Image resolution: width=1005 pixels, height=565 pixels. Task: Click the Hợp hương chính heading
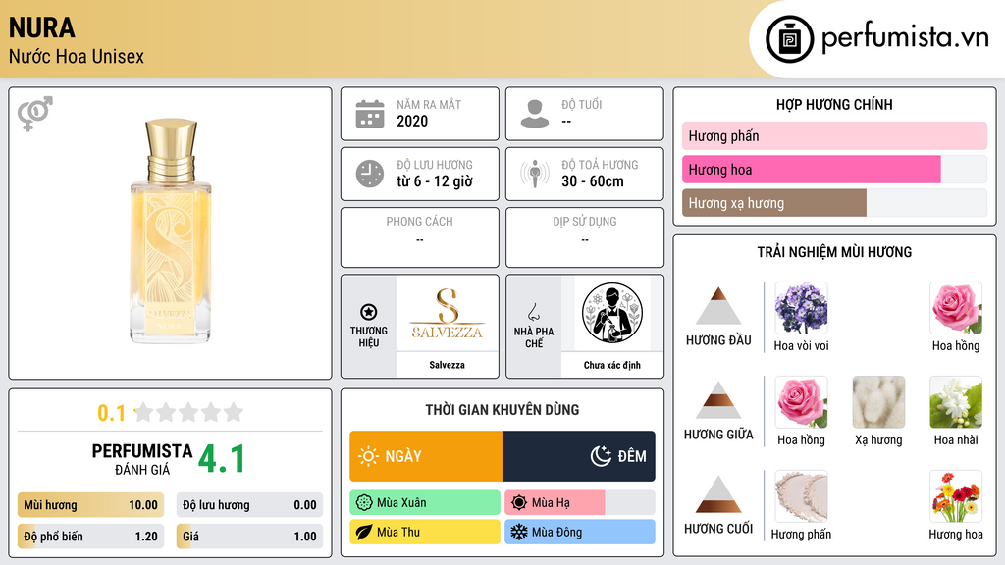(x=834, y=104)
